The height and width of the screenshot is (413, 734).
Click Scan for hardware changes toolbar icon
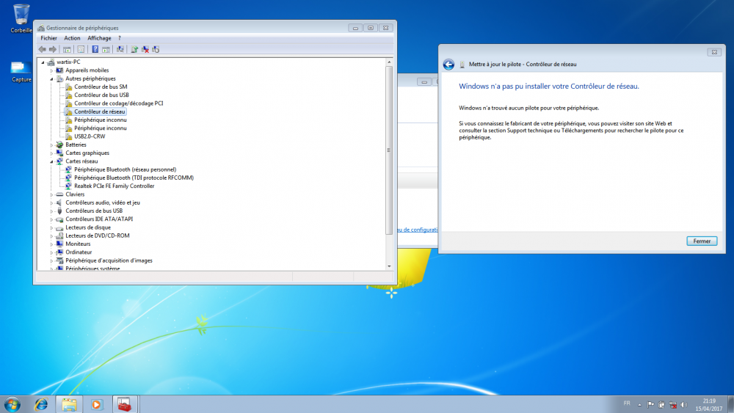click(x=120, y=49)
